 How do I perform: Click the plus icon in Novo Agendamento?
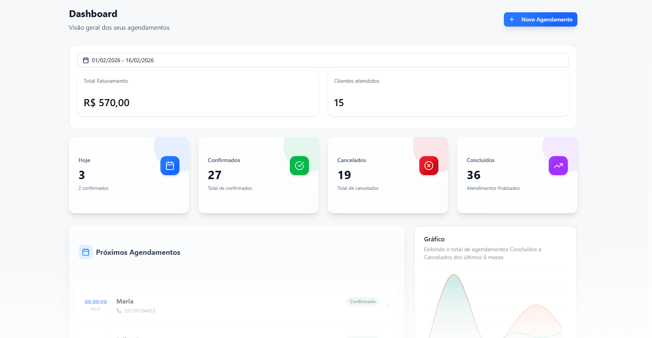[512, 19]
